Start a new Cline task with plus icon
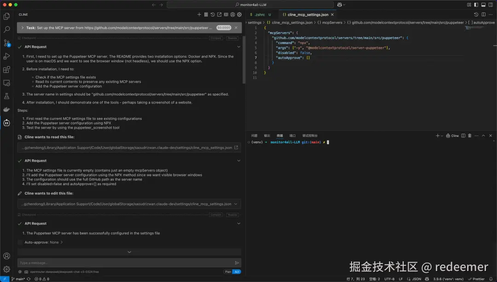 coord(199,15)
